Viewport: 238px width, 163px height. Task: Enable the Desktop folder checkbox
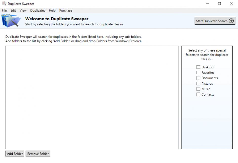pos(198,67)
